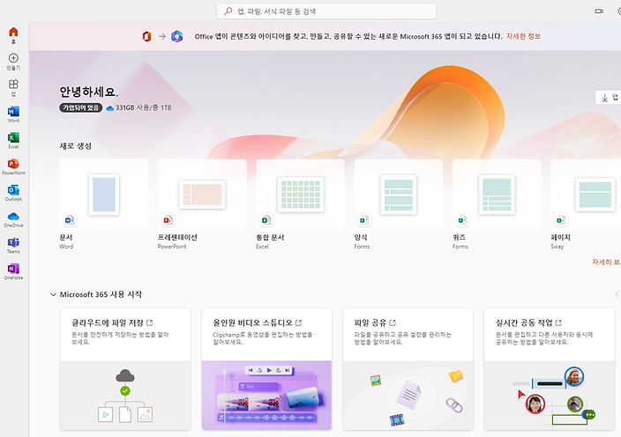Click the 331GB 사용/총 1TB storage text

coord(144,107)
